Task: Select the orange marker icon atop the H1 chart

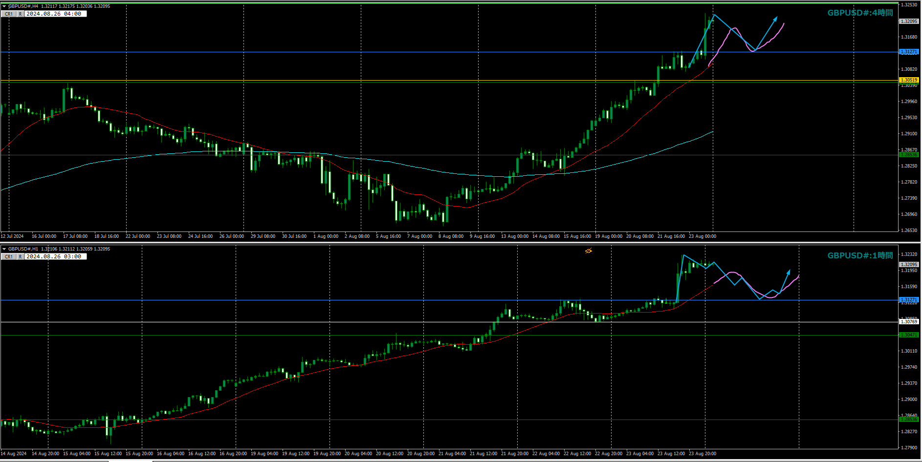Action: pyautogui.click(x=589, y=251)
